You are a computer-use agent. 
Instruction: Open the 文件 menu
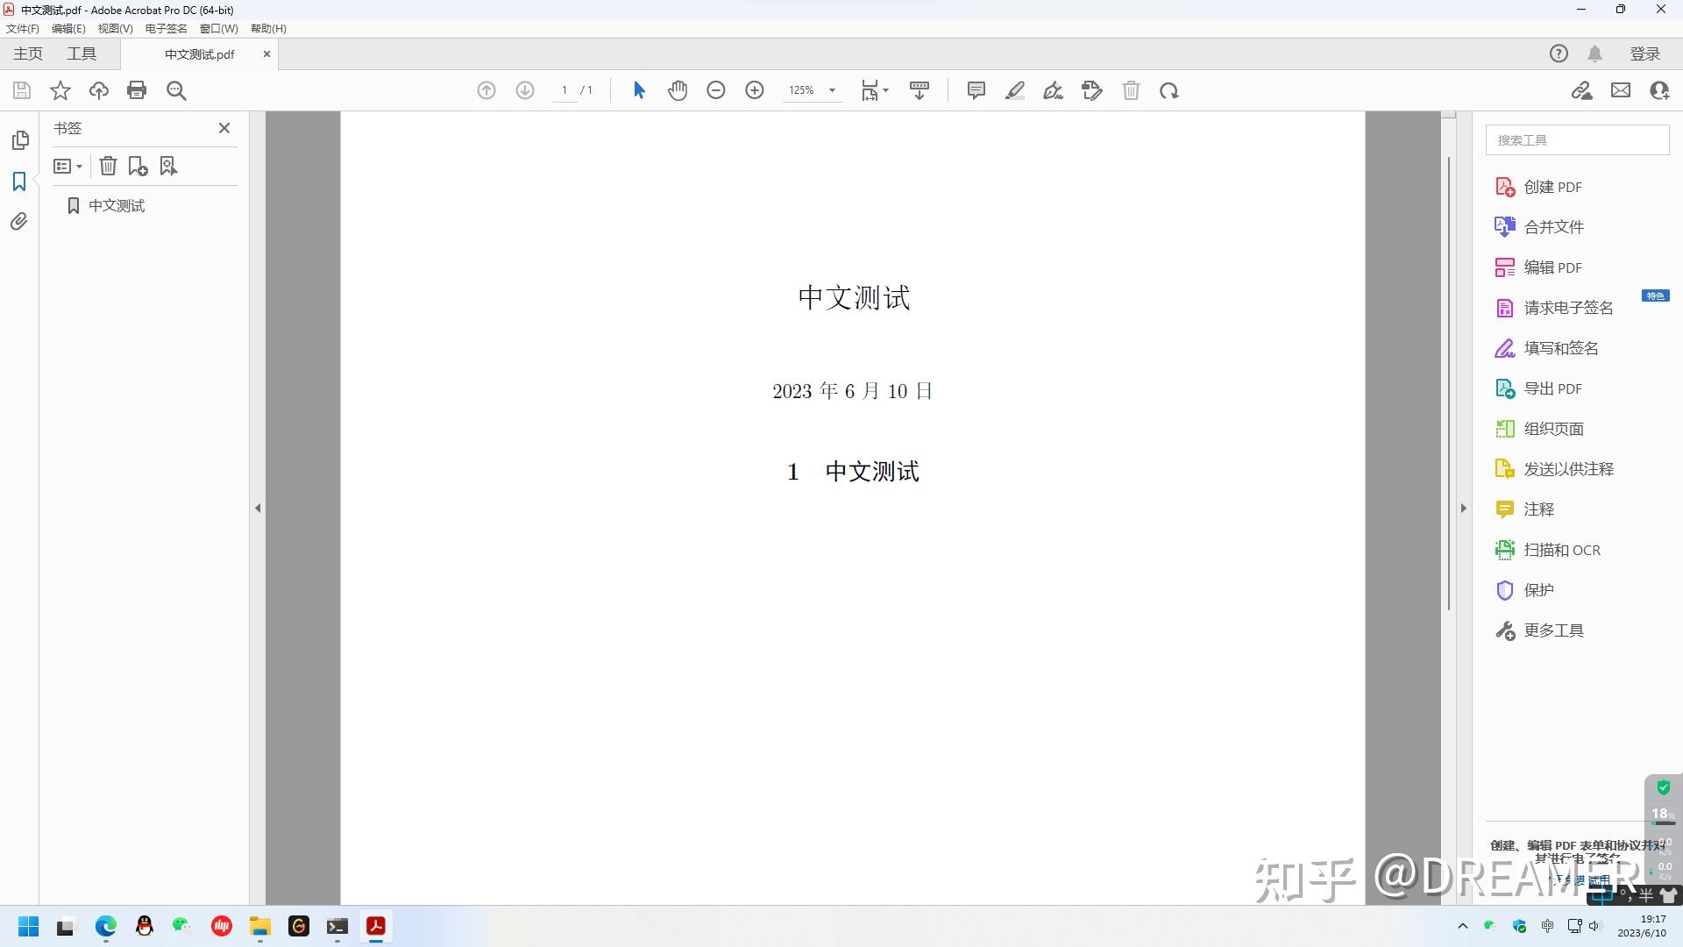point(22,28)
